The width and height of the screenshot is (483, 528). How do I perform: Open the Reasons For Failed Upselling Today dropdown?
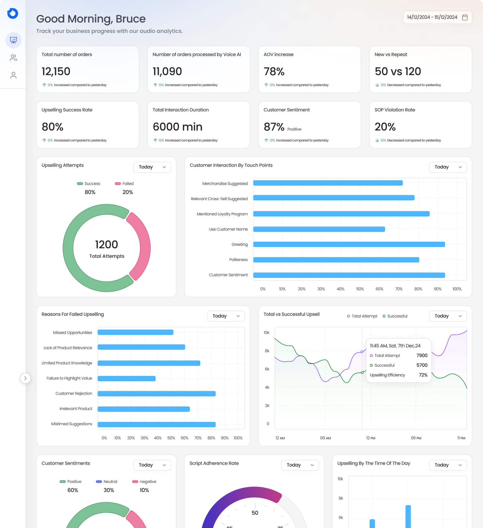[226, 316]
